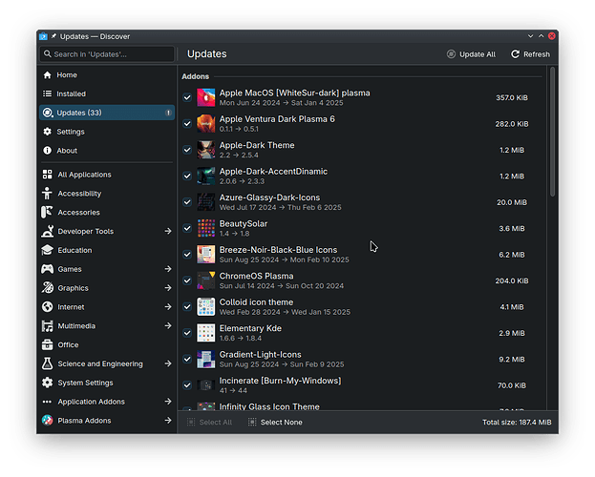The width and height of the screenshot is (595, 477).
Task: Expand Internet subcategories arrow
Action: coord(168,307)
